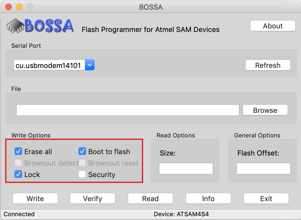Uncheck the Boot to flash checkbox
This screenshot has height=220, width=301.
pos(82,151)
